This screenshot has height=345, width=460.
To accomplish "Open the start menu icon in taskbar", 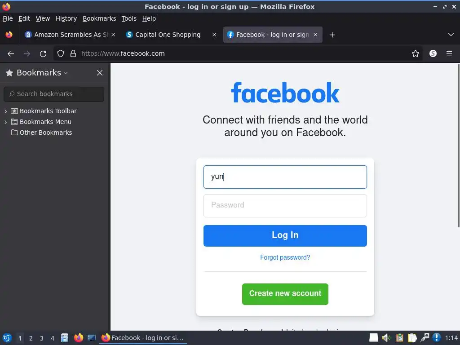I will point(7,338).
